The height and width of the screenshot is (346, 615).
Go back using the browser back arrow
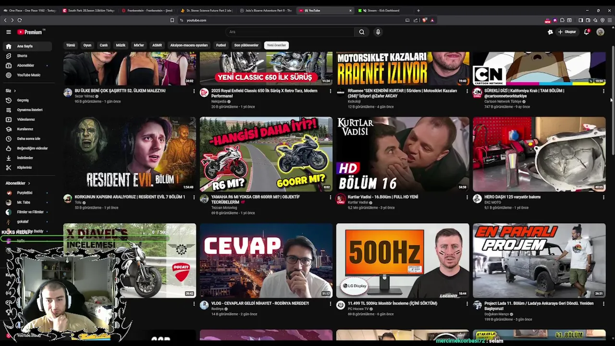tap(5, 20)
